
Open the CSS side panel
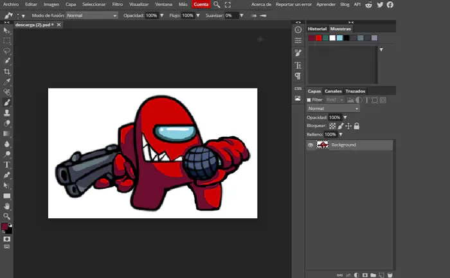point(298,88)
